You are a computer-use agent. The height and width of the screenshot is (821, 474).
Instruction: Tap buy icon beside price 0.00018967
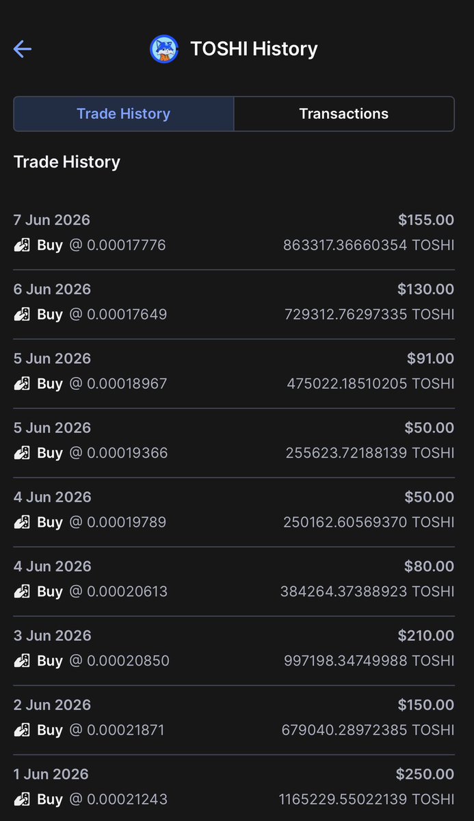click(x=22, y=384)
